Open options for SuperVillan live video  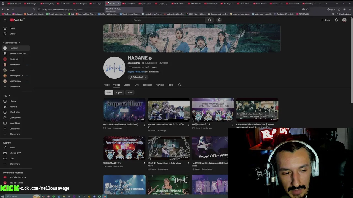144,125
